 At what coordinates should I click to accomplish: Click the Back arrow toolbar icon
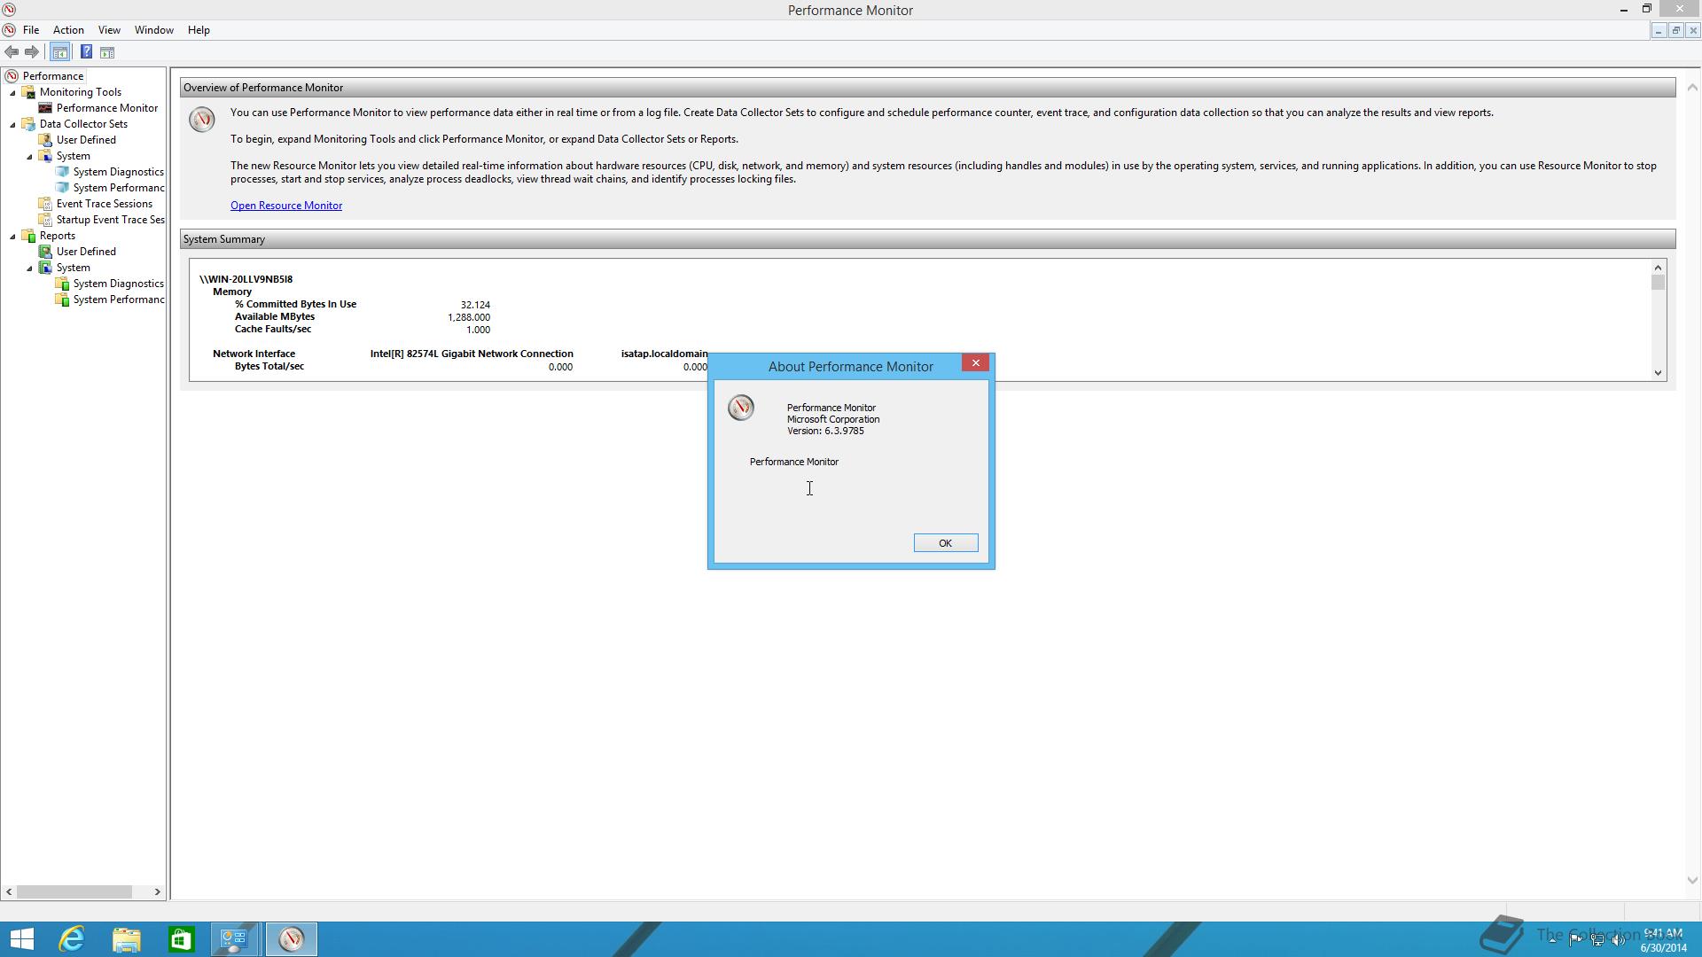[x=12, y=52]
